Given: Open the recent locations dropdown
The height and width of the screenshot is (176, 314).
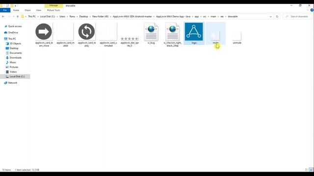Looking at the screenshot, I should pos(13,17).
